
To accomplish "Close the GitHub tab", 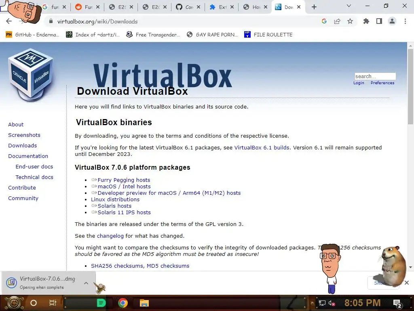I will pyautogui.click(x=199, y=7).
